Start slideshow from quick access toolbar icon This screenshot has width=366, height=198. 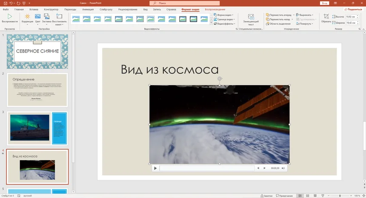[24, 3]
